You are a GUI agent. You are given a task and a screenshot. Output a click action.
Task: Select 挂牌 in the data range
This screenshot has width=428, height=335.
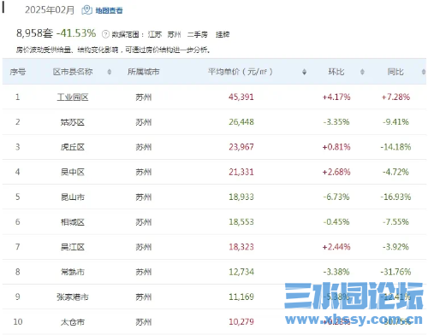[223, 34]
